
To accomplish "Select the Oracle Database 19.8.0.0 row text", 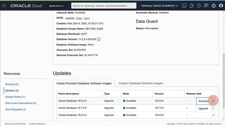I will tap(72, 115).
